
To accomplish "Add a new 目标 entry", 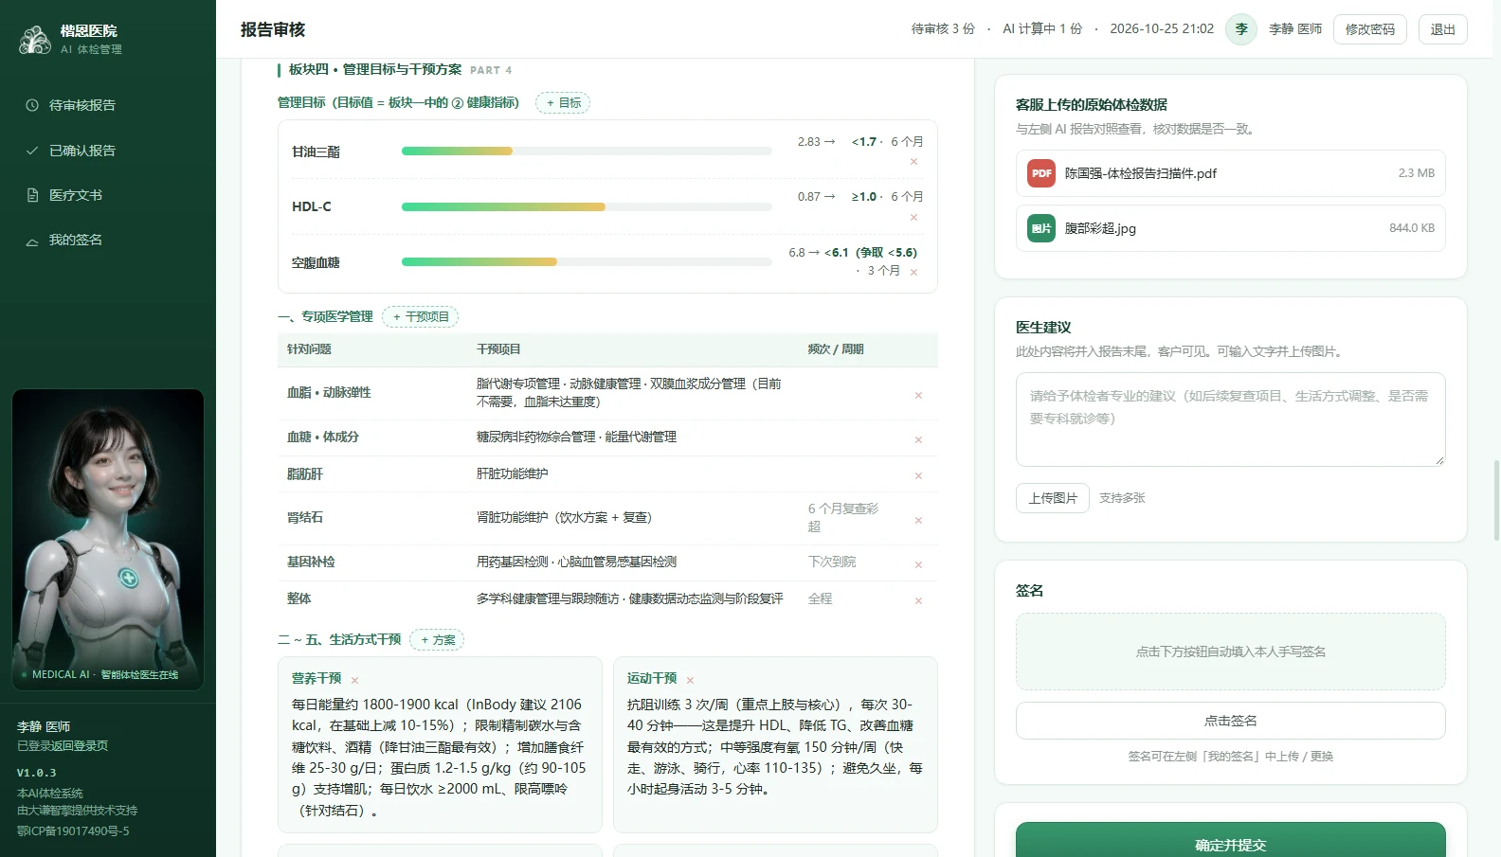I will tap(563, 102).
